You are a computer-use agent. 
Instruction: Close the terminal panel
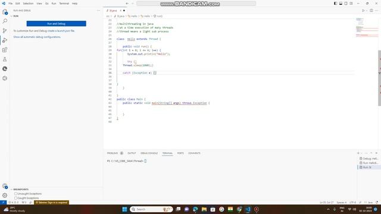[376, 153]
